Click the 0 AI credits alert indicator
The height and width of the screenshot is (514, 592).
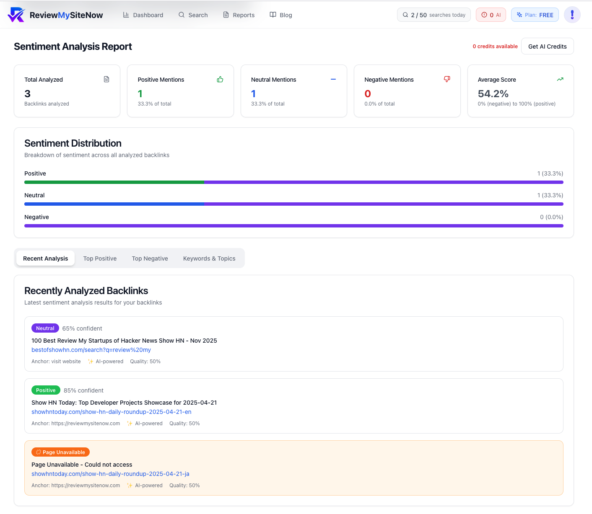point(491,14)
